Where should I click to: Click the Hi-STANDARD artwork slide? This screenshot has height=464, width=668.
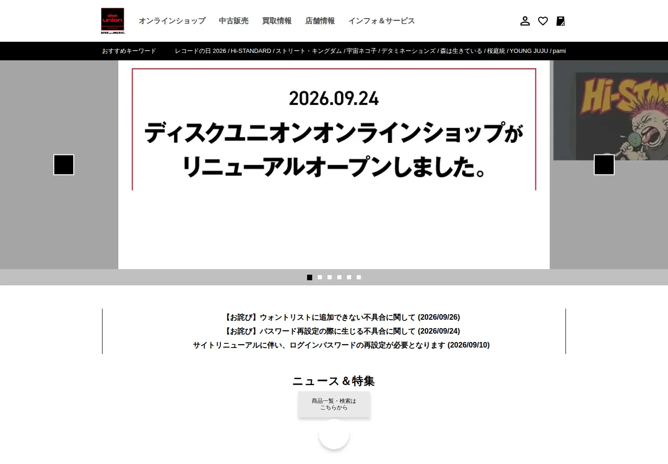tap(610, 110)
